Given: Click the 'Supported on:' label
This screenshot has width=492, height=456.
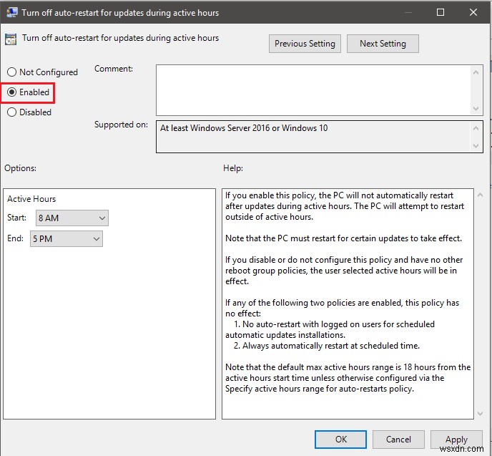Looking at the screenshot, I should pyautogui.click(x=121, y=125).
